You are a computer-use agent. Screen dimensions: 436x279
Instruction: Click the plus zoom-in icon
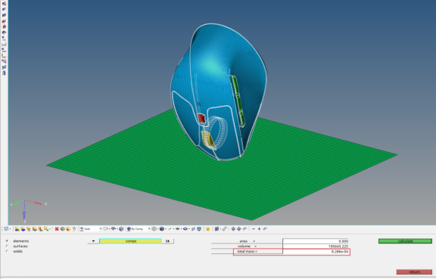[259, 229]
